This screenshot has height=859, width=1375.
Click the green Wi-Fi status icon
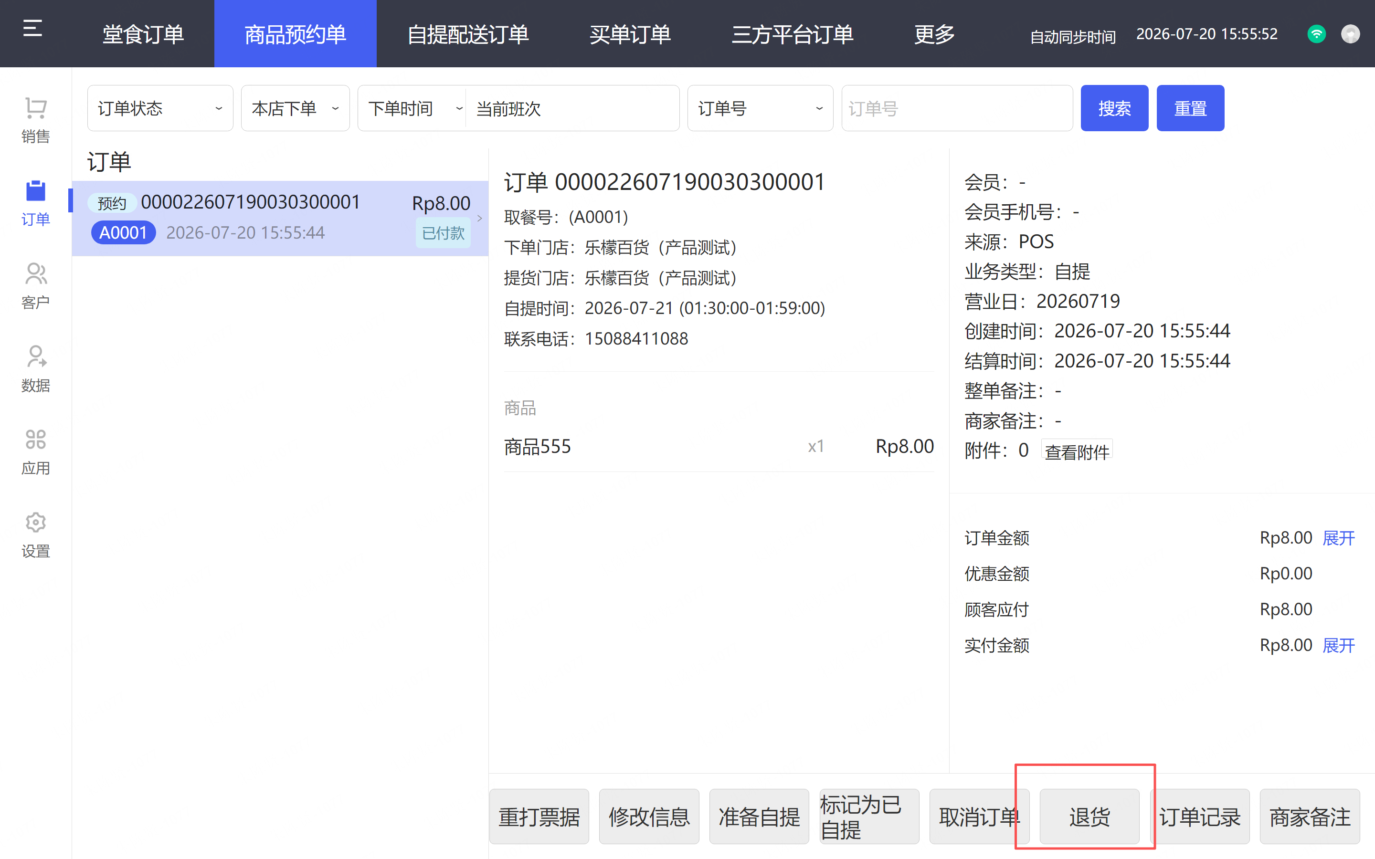tap(1316, 34)
